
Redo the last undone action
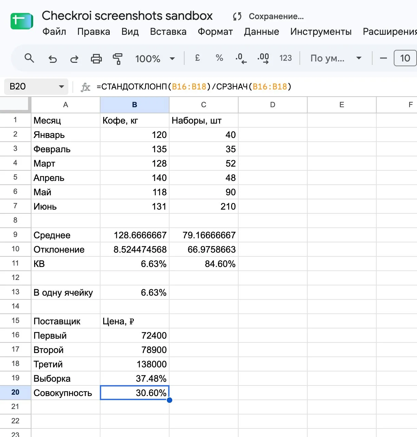coord(74,59)
